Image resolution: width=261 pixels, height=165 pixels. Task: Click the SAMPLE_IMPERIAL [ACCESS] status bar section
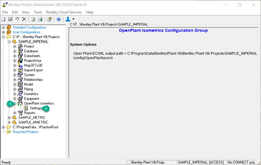201,162
